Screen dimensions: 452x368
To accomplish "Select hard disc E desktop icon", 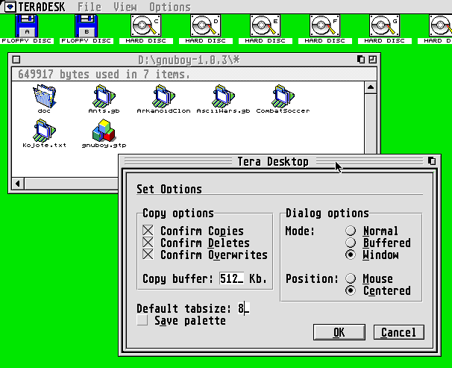I will pos(265,25).
